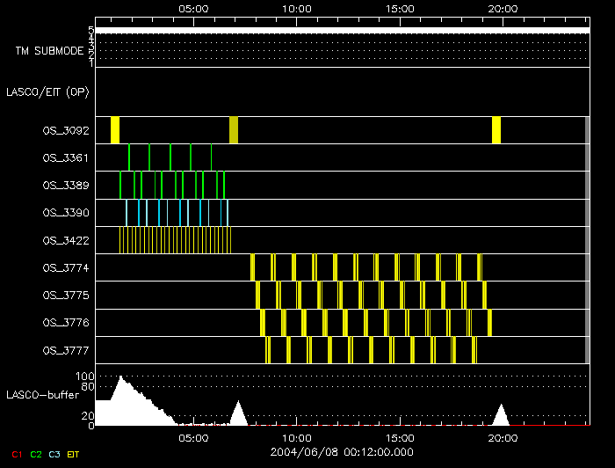Viewport: 615px width, 468px height.
Task: Click the green C2 legend entry
Action: (x=36, y=454)
